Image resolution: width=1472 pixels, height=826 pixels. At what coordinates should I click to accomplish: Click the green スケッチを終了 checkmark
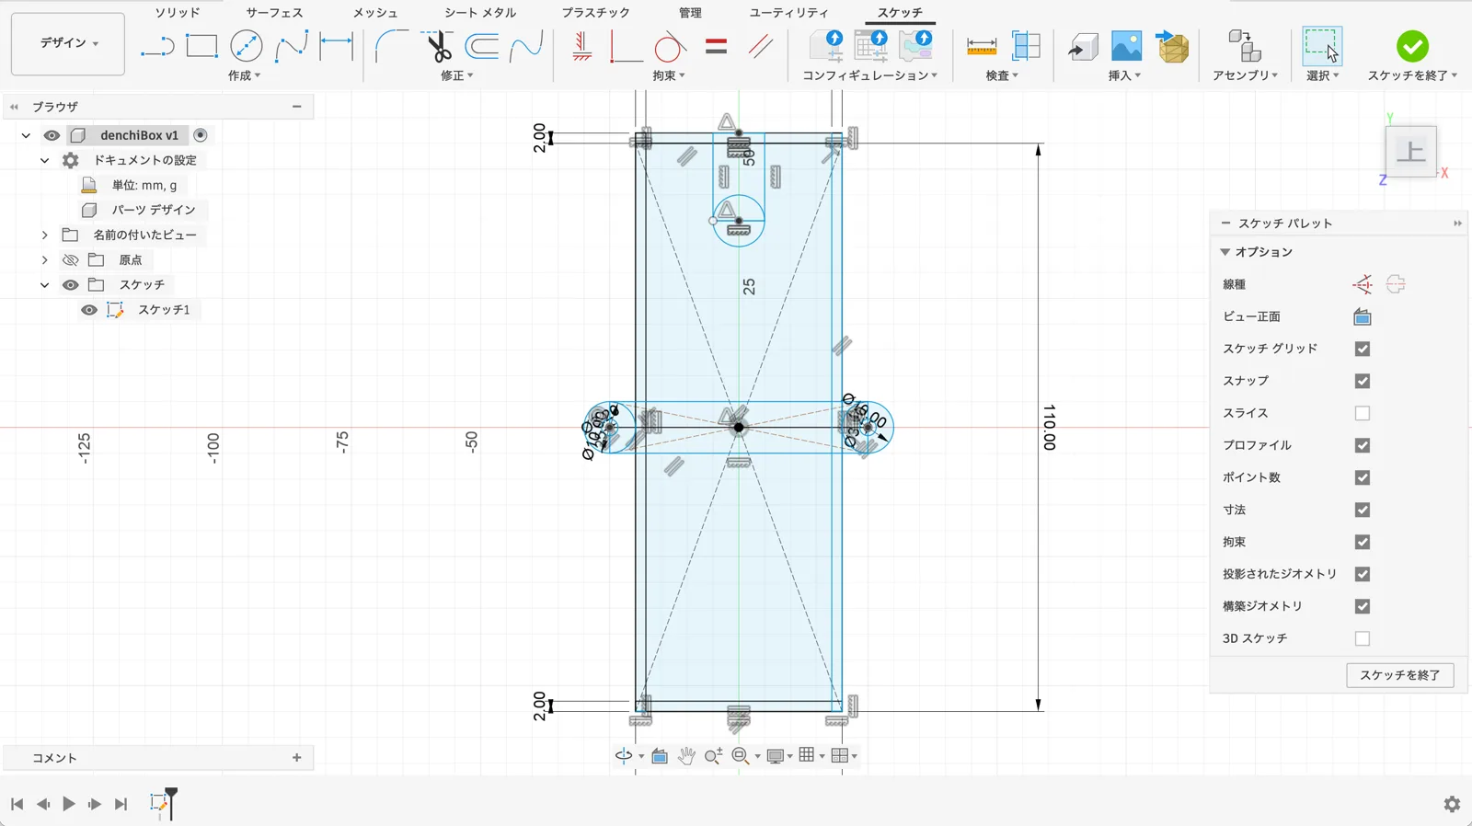tap(1412, 46)
